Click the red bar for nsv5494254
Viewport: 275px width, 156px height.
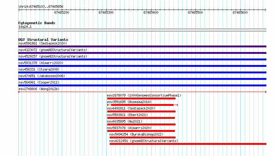tap(142, 137)
